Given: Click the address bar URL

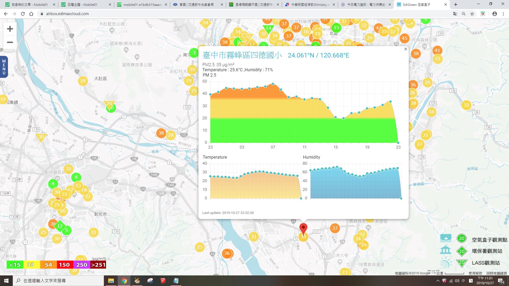Looking at the screenshot, I should click(x=67, y=14).
